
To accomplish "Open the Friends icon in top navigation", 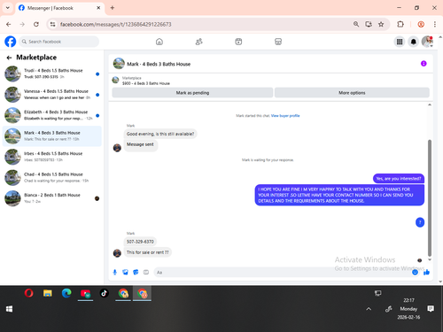I will click(199, 42).
